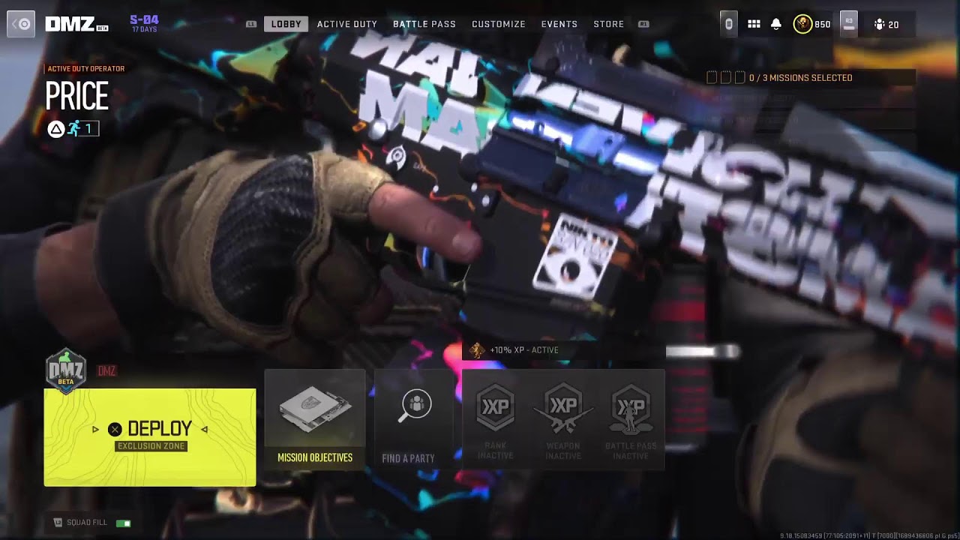This screenshot has width=960, height=540.
Task: Click the DMZ Beta logo at top
Action: click(x=76, y=24)
